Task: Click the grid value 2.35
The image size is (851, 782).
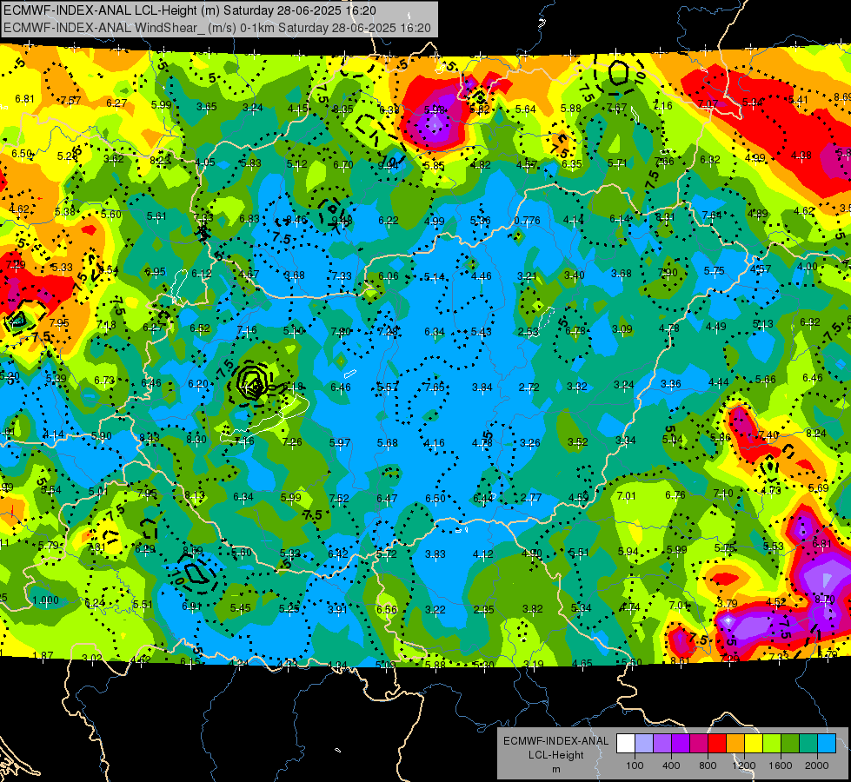Action: coord(483,609)
